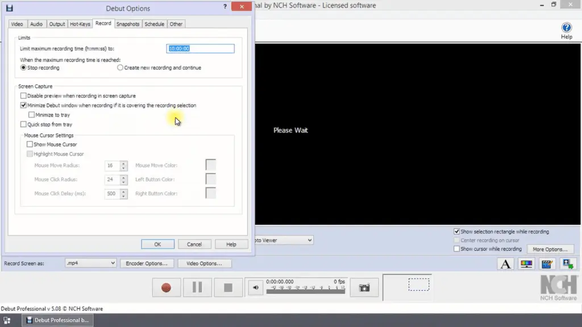Take a snapshot with the camera icon
Viewport: 582px width, 327px height.
point(364,288)
